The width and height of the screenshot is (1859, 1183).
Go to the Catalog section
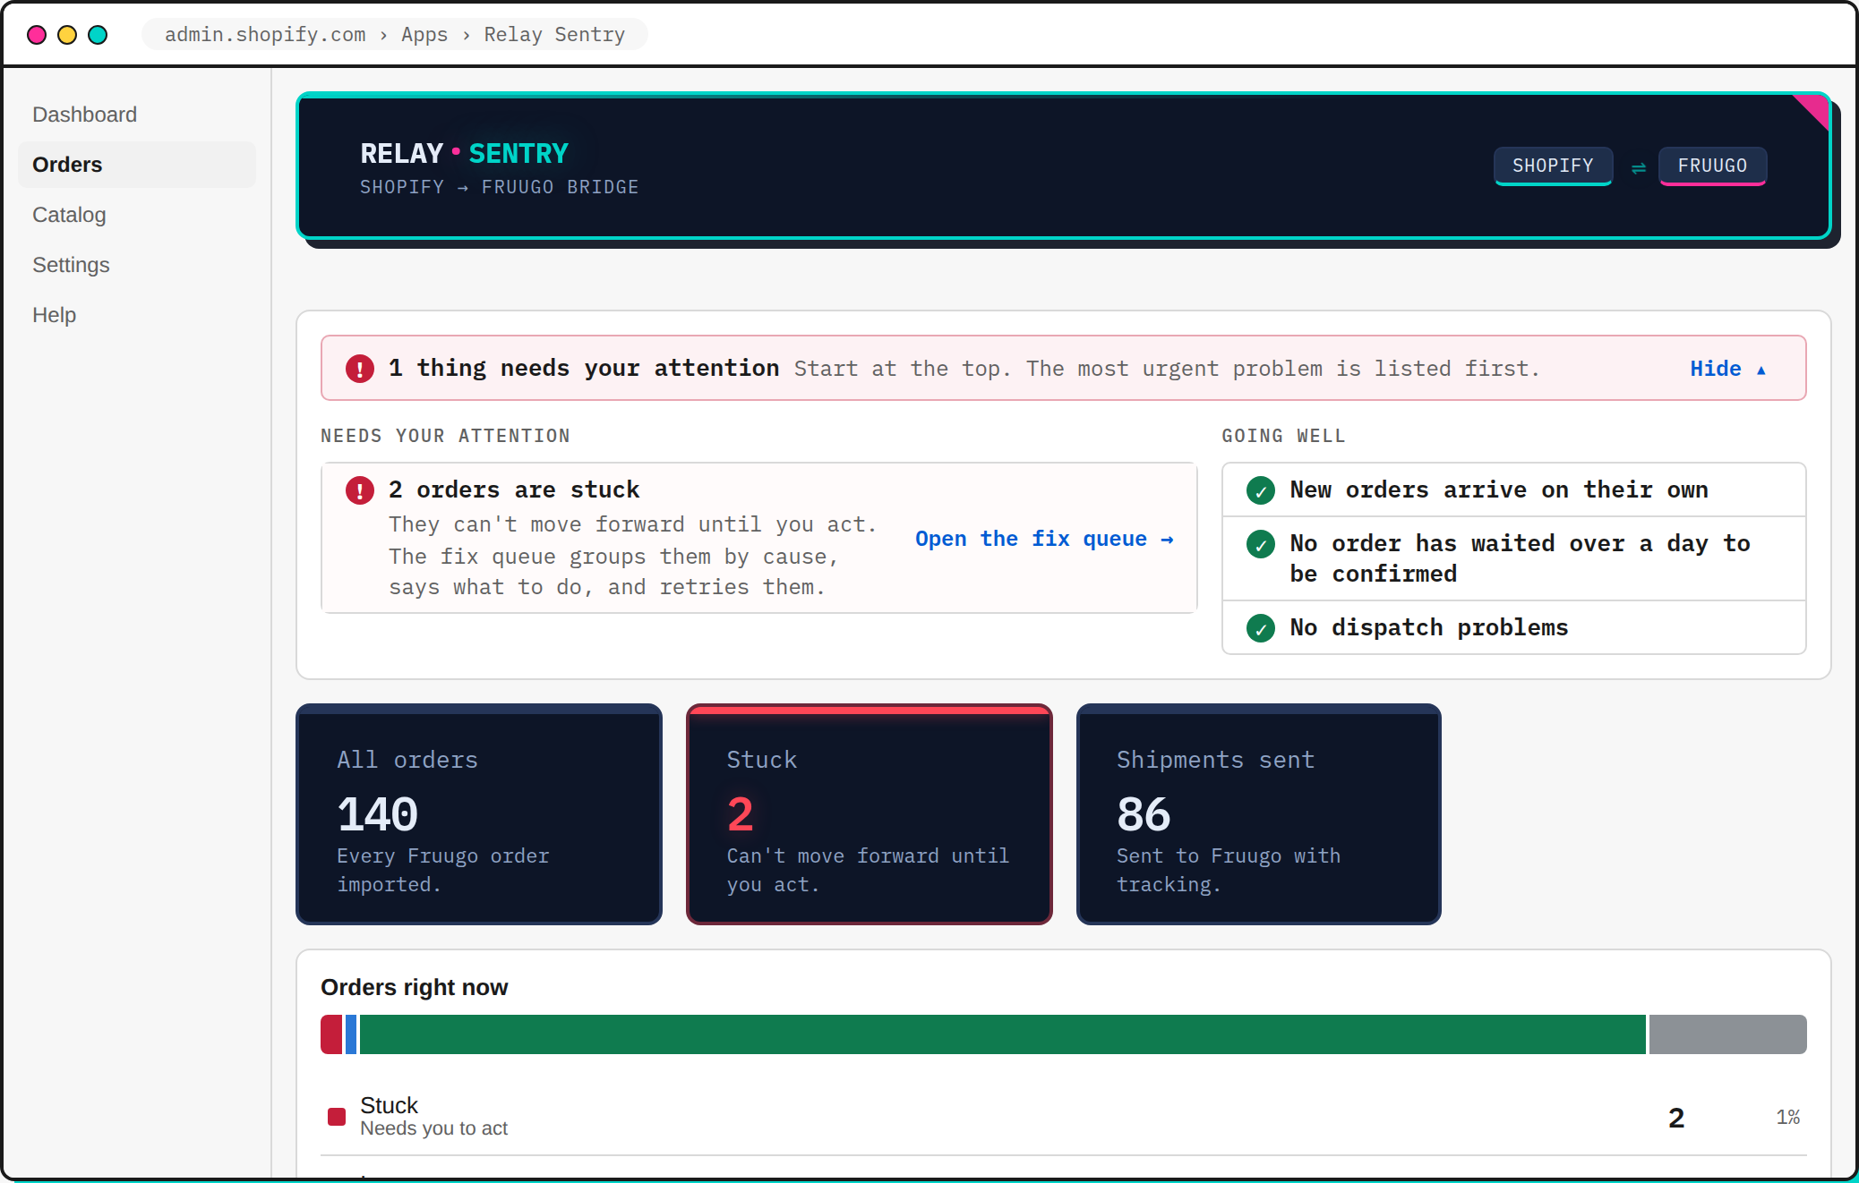point(137,215)
